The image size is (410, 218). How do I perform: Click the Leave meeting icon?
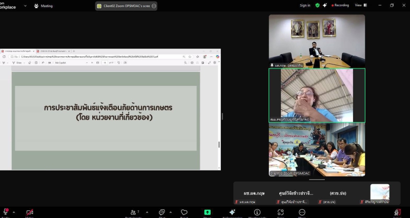tap(398, 212)
